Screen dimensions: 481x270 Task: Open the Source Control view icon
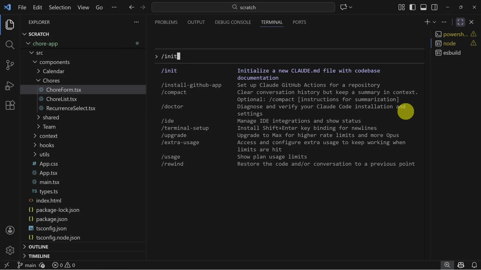(x=10, y=65)
